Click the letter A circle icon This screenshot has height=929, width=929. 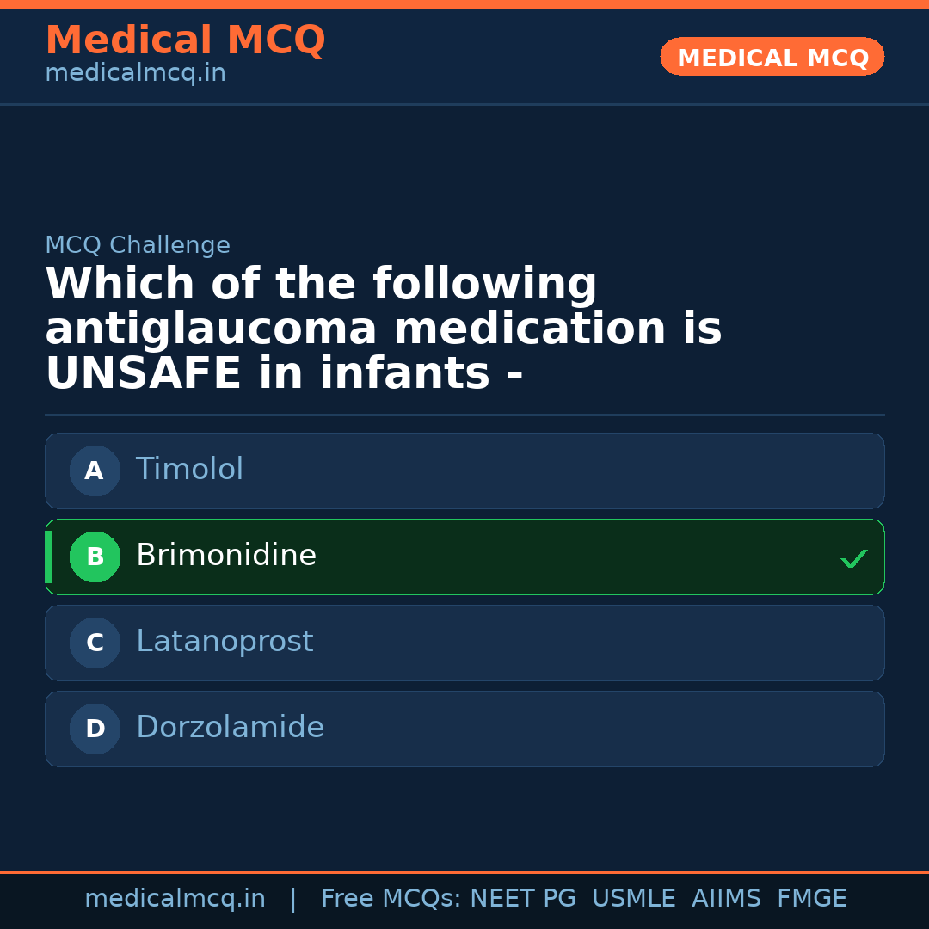tap(95, 471)
